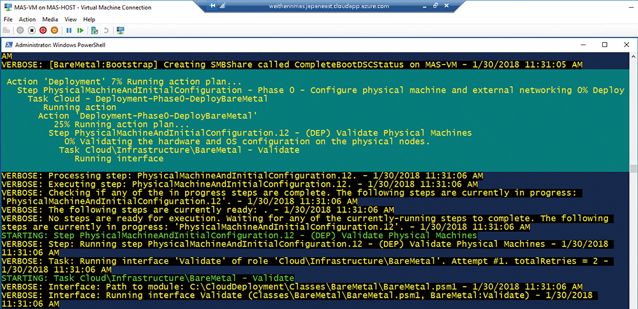The height and width of the screenshot is (309, 638).
Task: Click 'Creating SMBShare called CompleteBootDSCStatus' line
Action: (292, 64)
